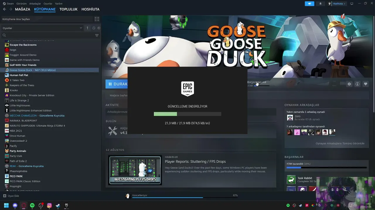
Task: Toggle the collections grid view icon
Action: click(x=97, y=19)
